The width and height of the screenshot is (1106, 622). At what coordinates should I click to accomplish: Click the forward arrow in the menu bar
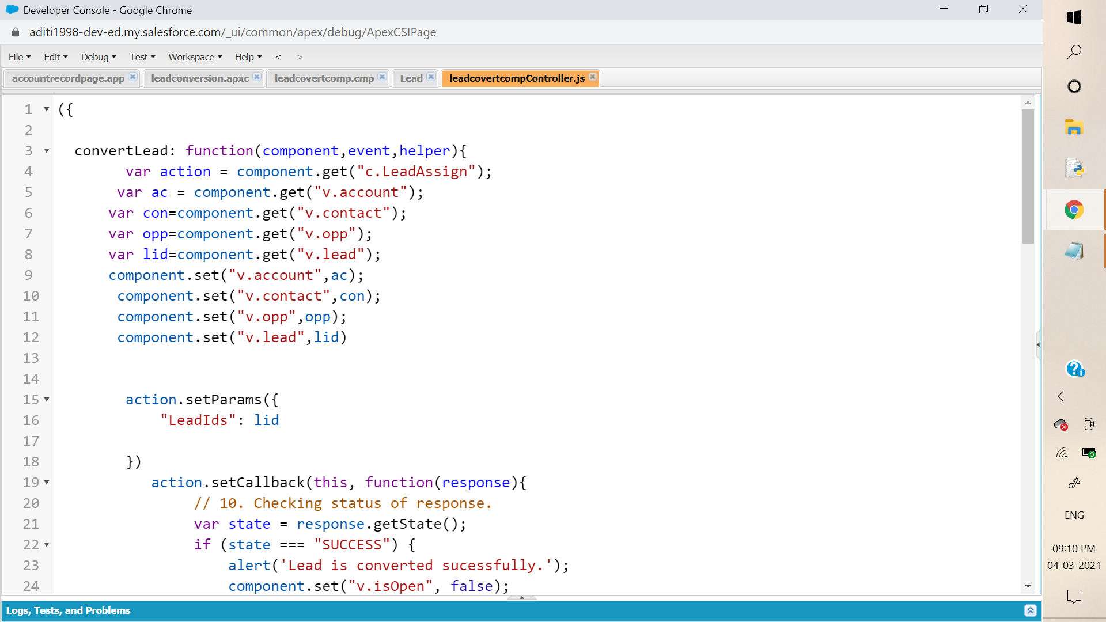coord(300,57)
